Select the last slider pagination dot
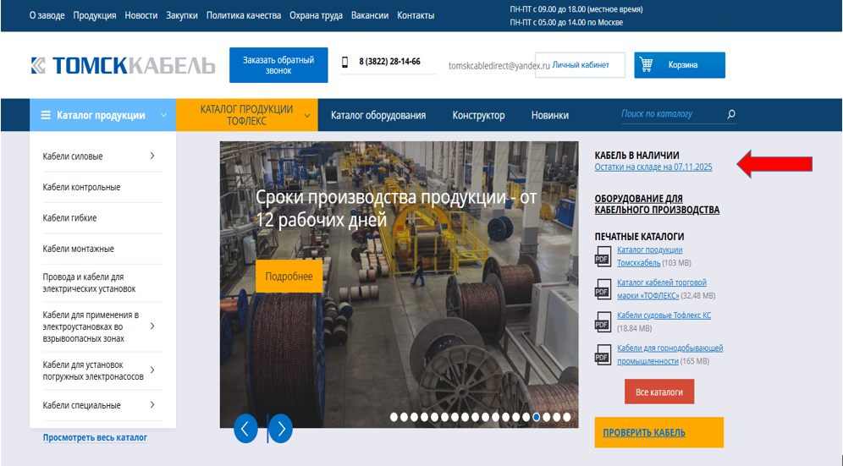Viewport: 843px width, 466px height. (567, 417)
